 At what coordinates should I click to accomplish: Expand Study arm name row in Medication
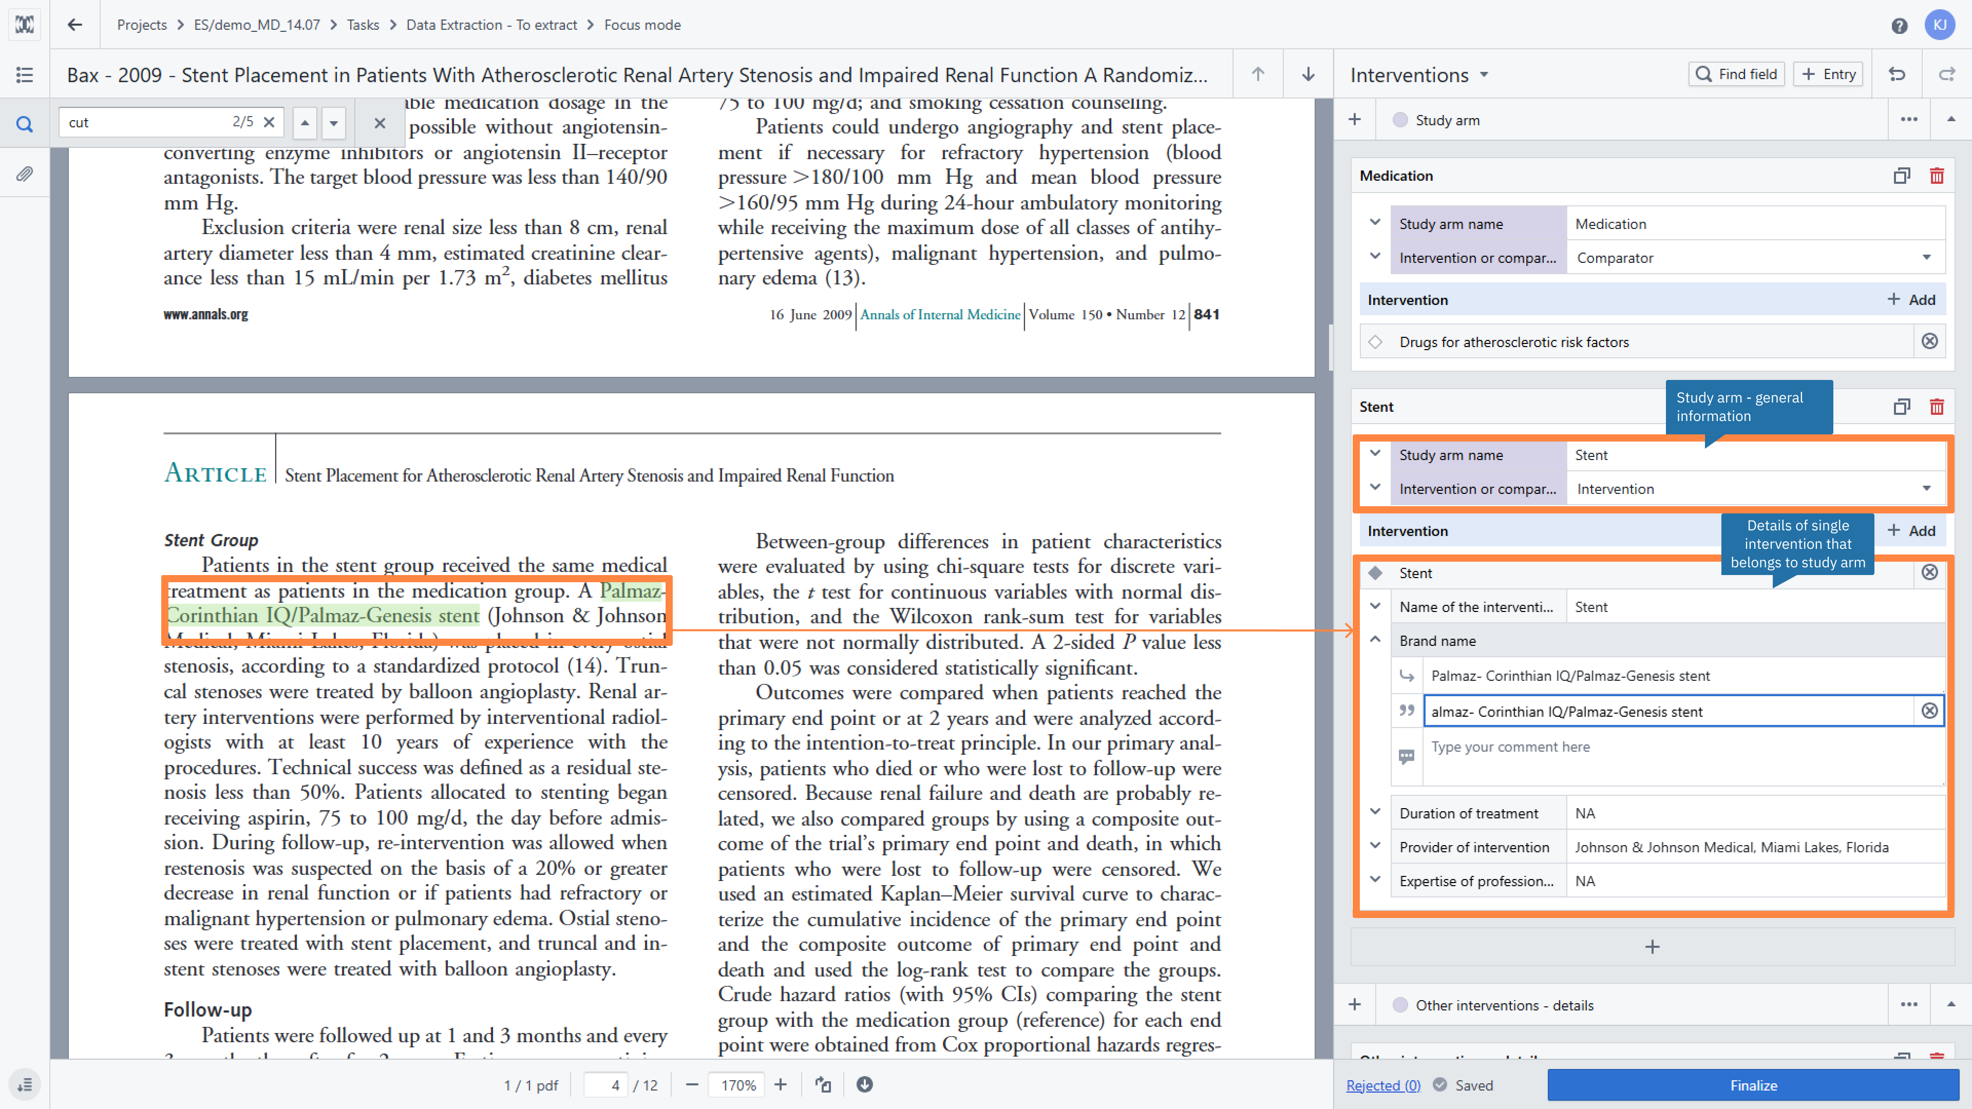(1376, 223)
